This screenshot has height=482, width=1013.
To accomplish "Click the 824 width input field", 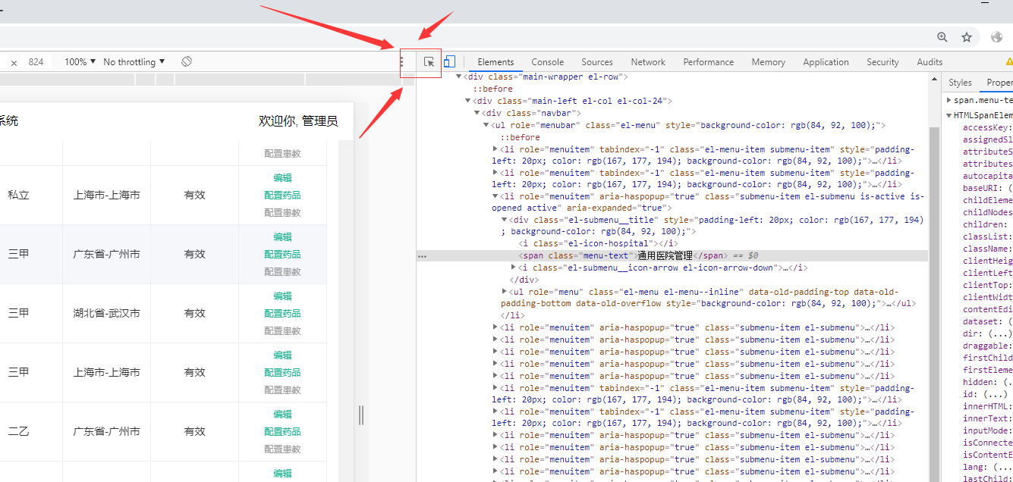I will 36,61.
